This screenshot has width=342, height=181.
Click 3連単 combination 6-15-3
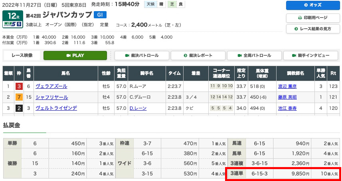click(x=259, y=173)
